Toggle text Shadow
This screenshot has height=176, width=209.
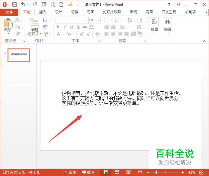(79, 27)
